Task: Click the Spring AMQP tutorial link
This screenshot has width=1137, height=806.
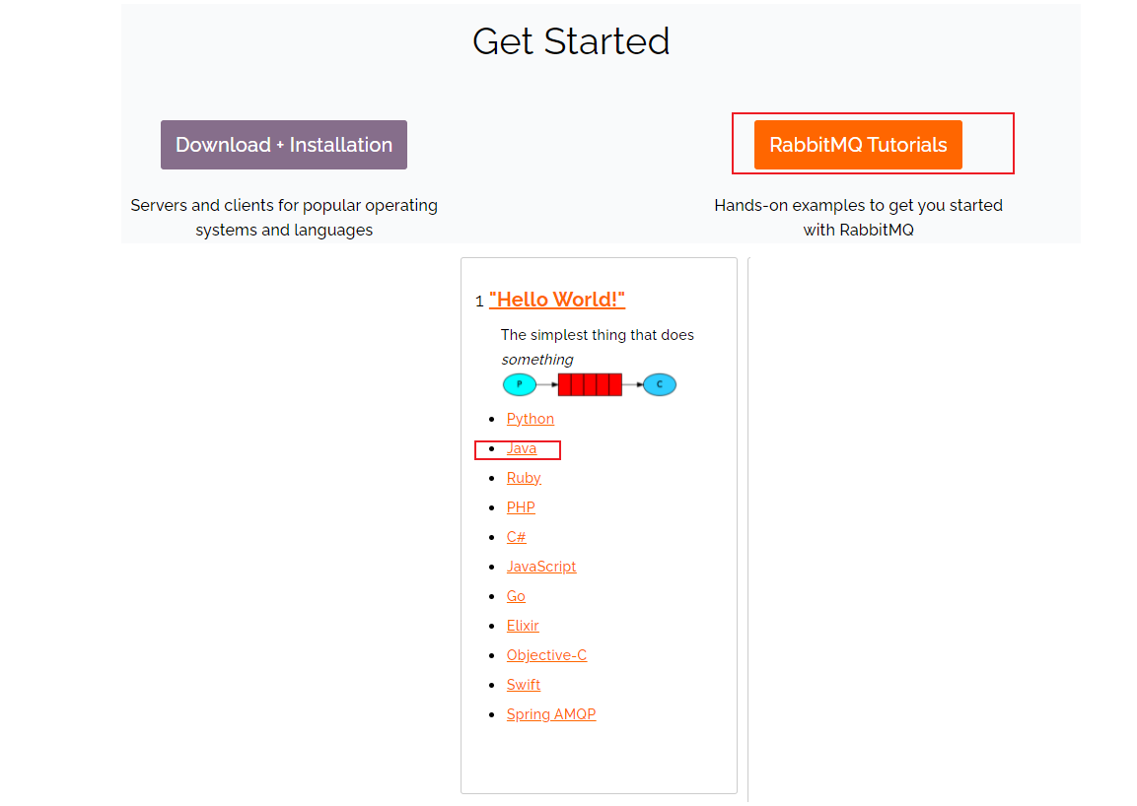Action: pos(551,714)
